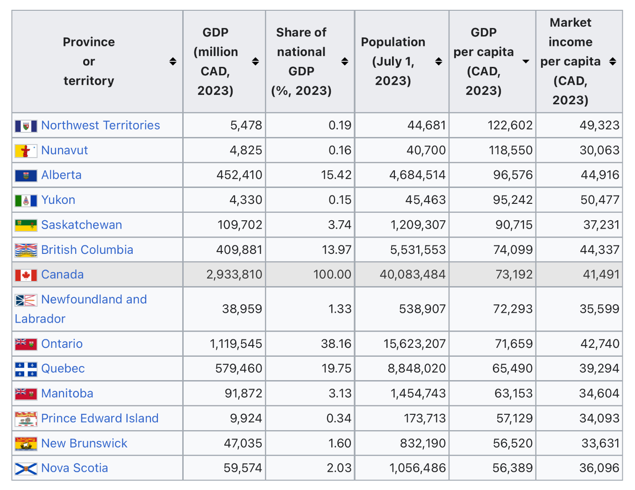Sort by Population column arrows

coord(439,61)
